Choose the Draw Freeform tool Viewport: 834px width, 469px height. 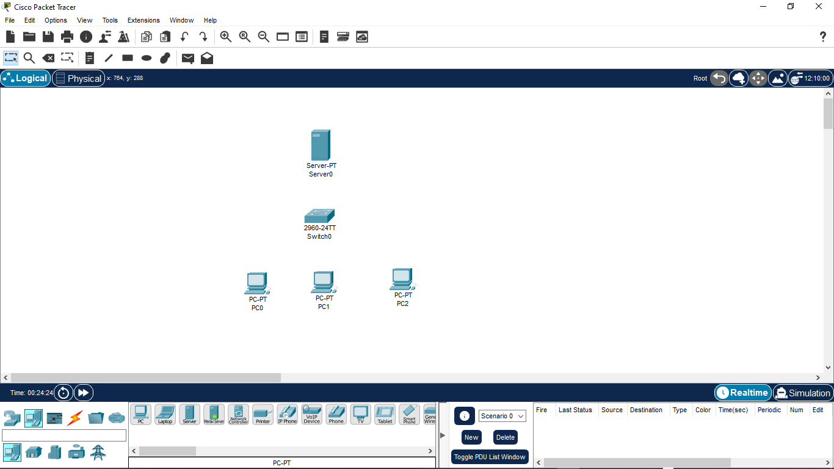pos(165,58)
